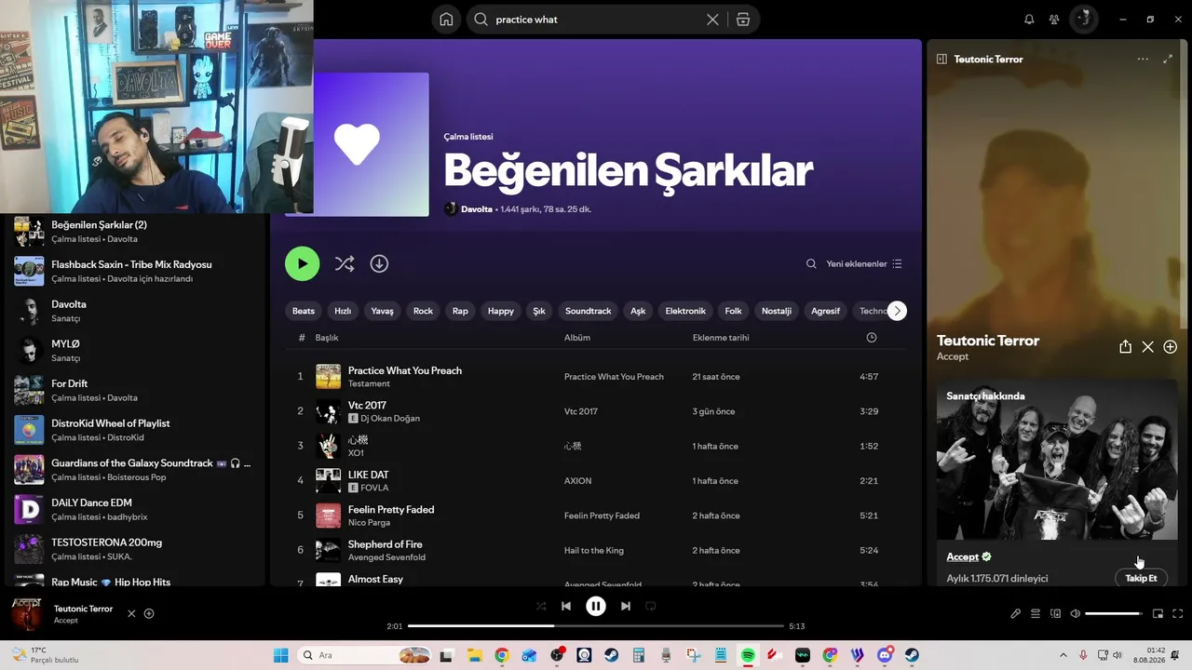Select the Elektronik filter chip
The width and height of the screenshot is (1192, 670).
[x=685, y=311]
